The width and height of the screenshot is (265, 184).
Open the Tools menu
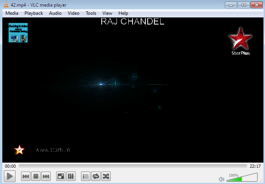pos(91,13)
